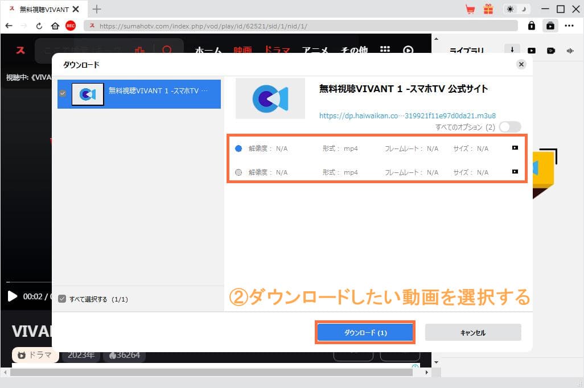Screen dimensions: 584x388
Task: Close the ダウンロード dialog with X
Action: (x=521, y=64)
